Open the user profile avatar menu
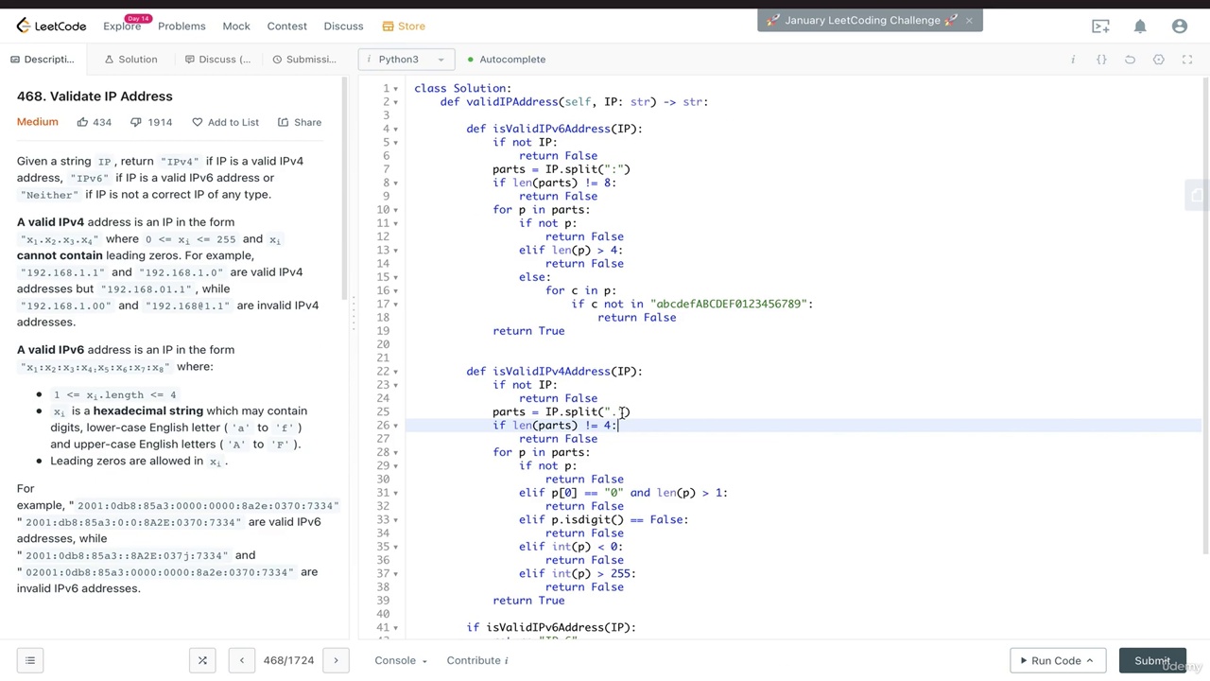Screen dimensions: 1210x681 pyautogui.click(x=1179, y=26)
